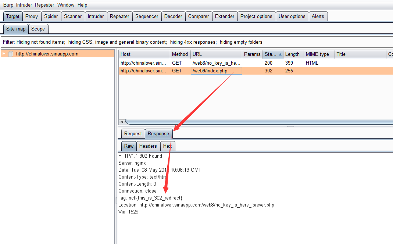The width and height of the screenshot is (393, 244).
Task: Sort the table by Length column
Action: [x=292, y=54]
